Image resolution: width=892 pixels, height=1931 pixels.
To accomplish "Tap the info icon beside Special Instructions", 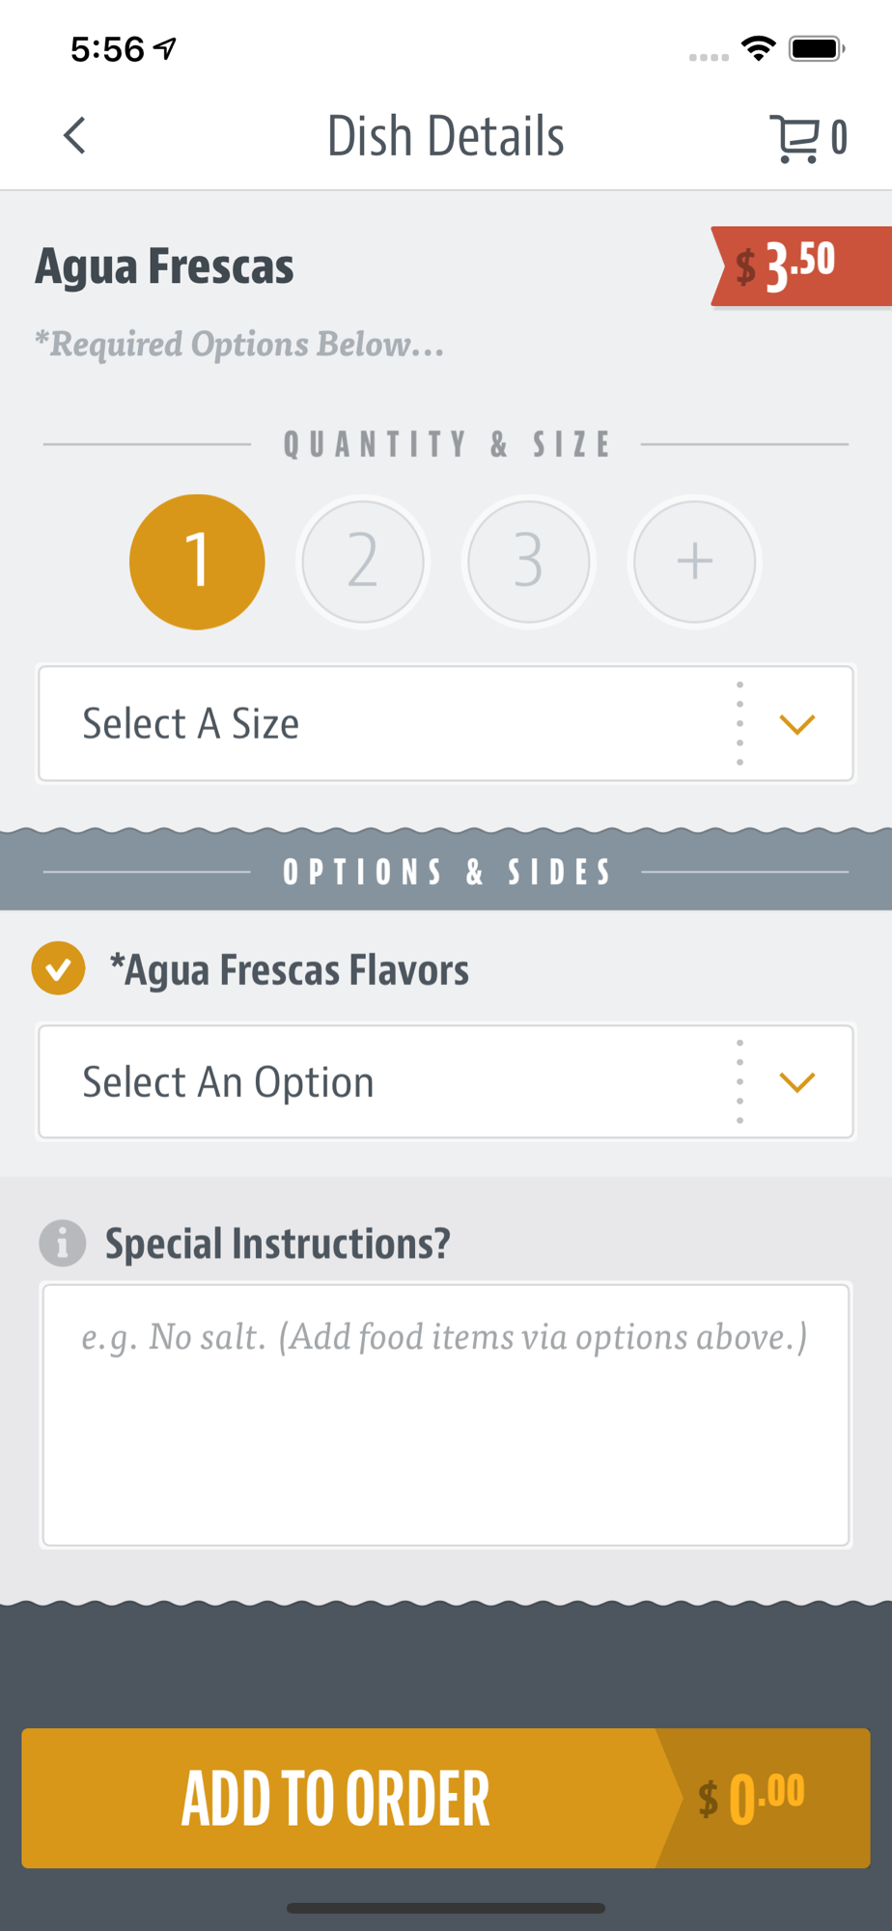I will [63, 1243].
